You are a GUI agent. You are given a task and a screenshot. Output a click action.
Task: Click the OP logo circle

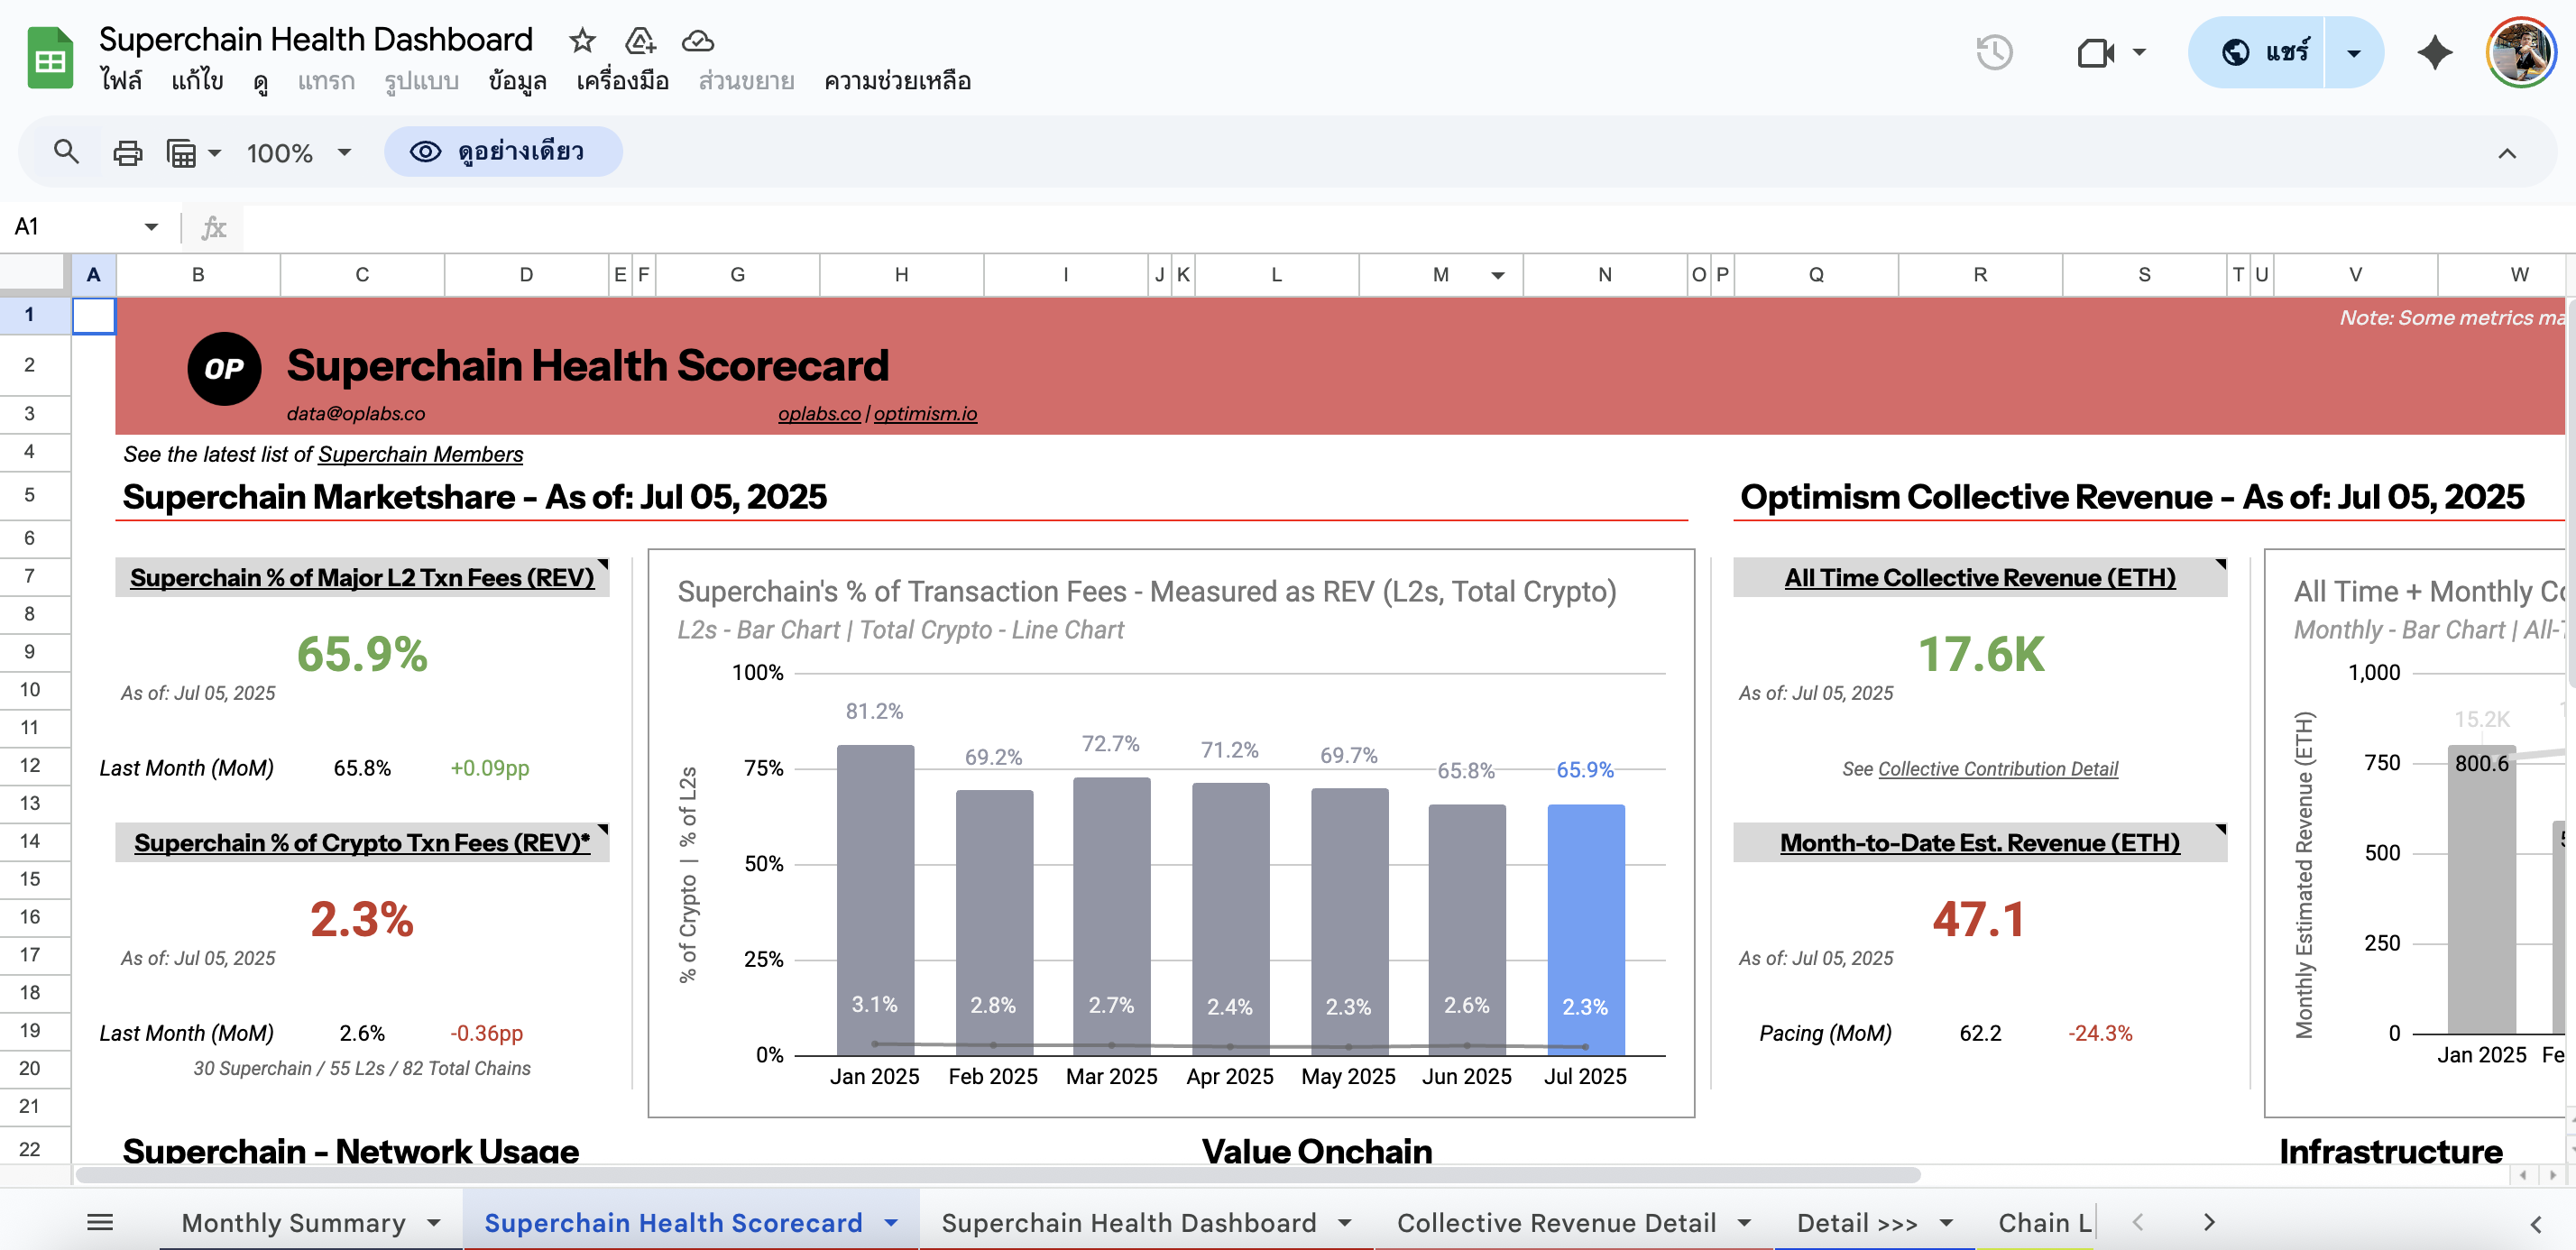pyautogui.click(x=224, y=369)
